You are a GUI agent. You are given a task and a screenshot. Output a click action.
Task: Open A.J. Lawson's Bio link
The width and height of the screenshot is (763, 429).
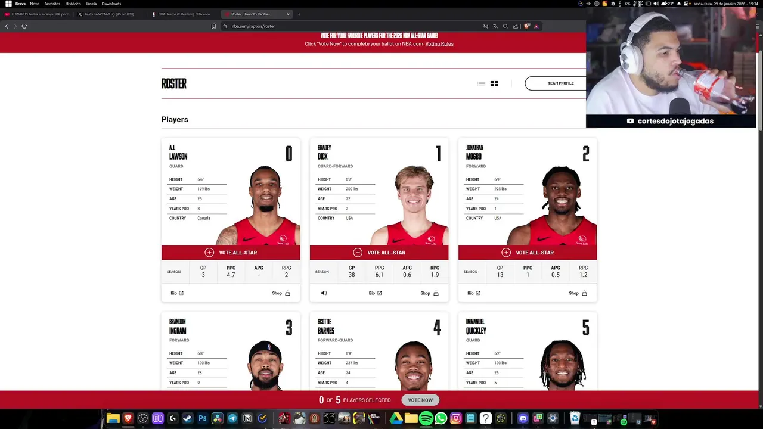(177, 293)
